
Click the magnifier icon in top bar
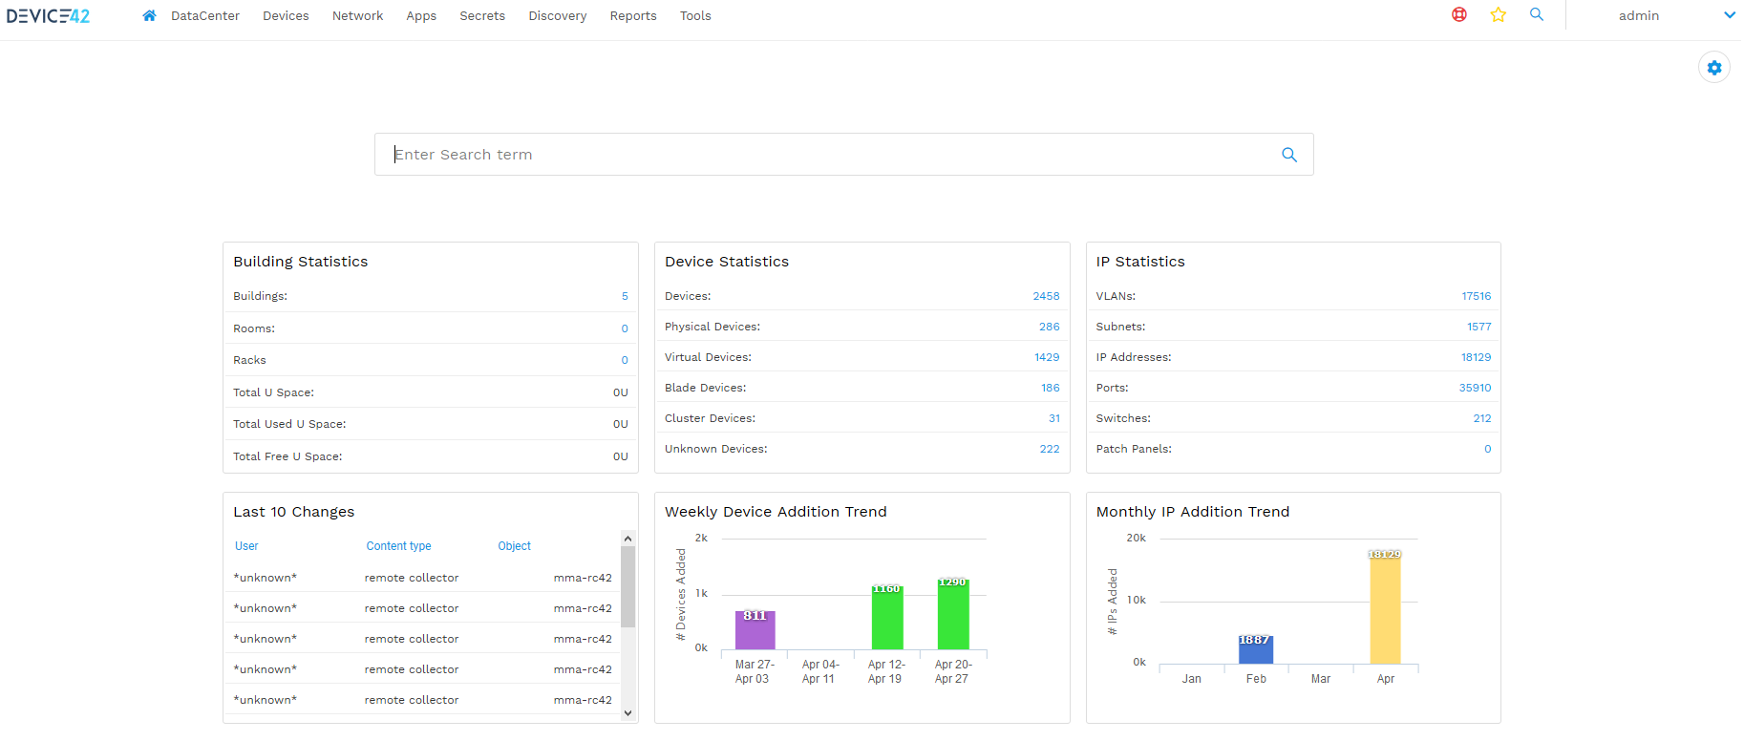[1537, 14]
